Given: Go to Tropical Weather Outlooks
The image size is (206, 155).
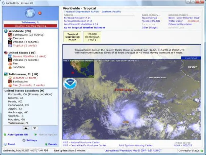Looking at the screenshot, I should [84, 28].
